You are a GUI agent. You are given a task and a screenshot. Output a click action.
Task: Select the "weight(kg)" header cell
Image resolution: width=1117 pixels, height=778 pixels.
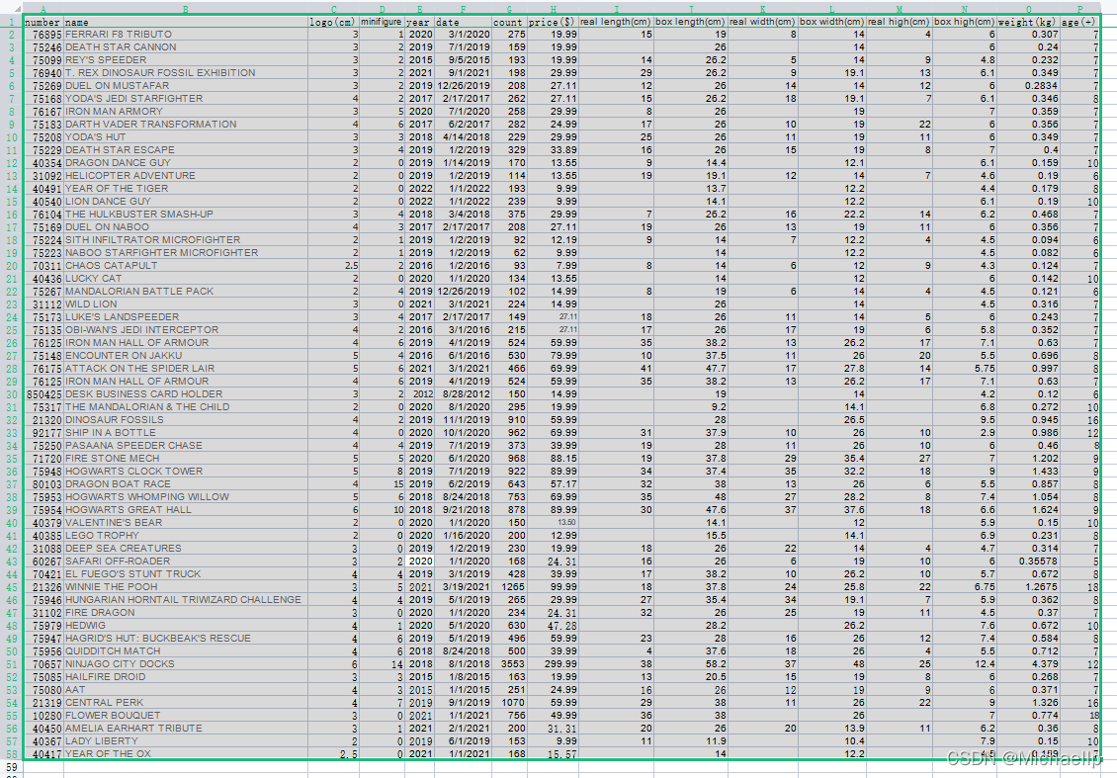(1028, 22)
